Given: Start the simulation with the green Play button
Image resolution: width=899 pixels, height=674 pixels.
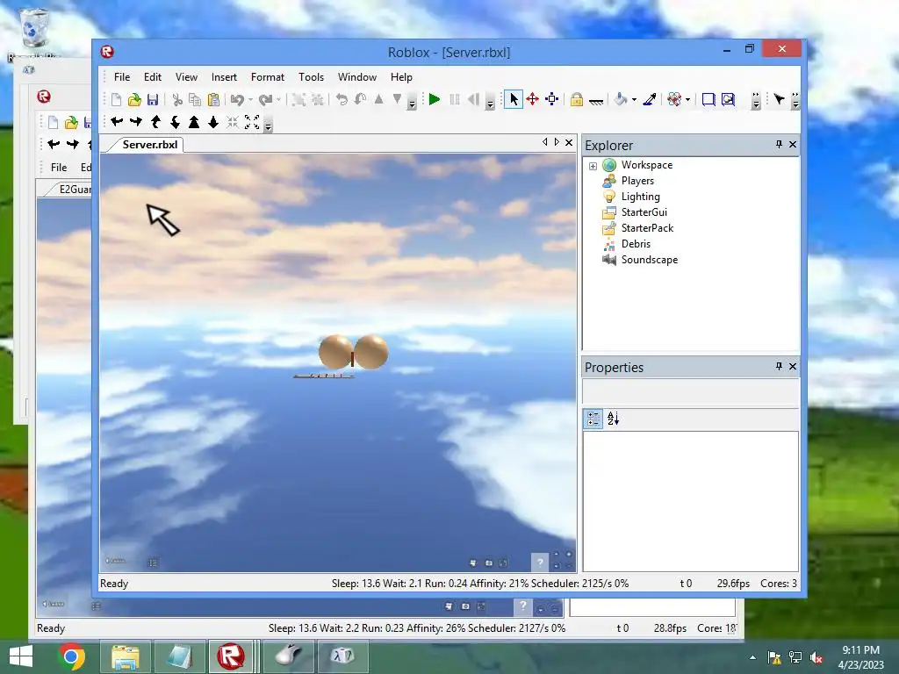Looking at the screenshot, I should click(x=434, y=100).
